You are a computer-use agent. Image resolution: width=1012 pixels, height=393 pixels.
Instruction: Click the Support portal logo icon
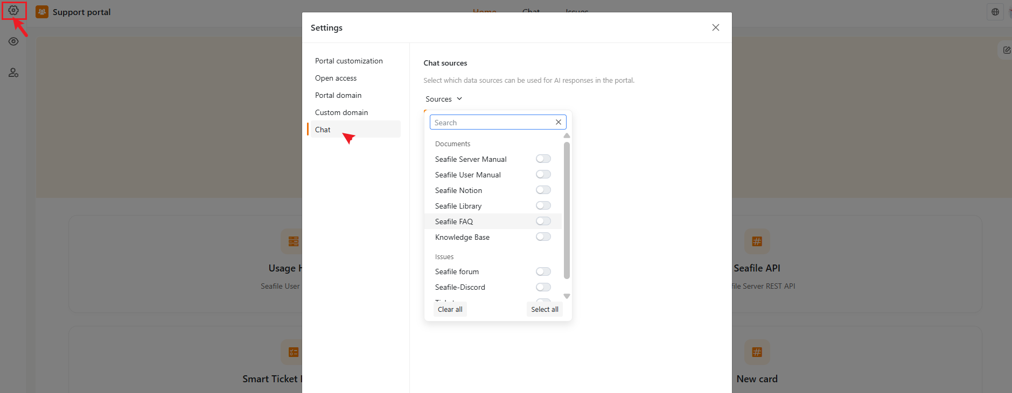[42, 12]
